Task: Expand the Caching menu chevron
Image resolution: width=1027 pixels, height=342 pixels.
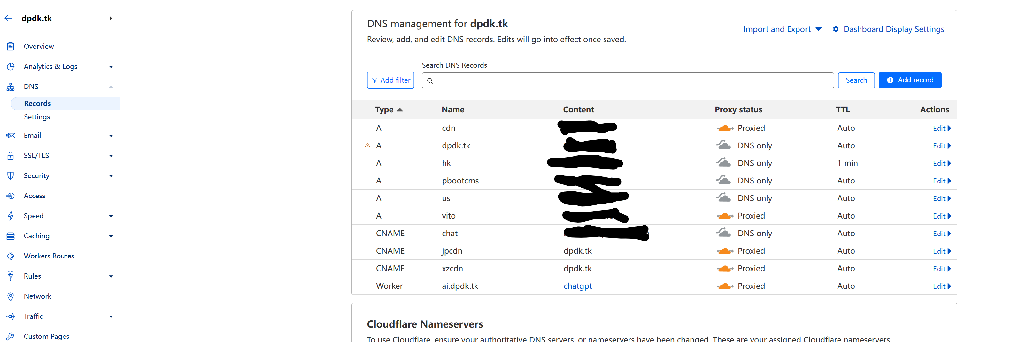Action: (111, 236)
